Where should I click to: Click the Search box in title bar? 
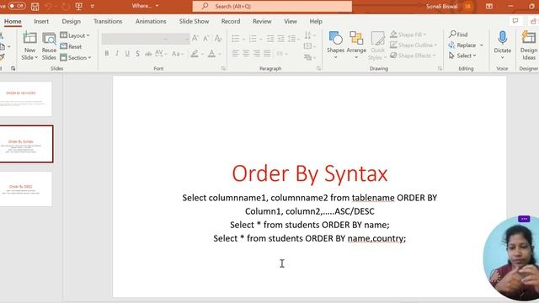[x=272, y=6]
